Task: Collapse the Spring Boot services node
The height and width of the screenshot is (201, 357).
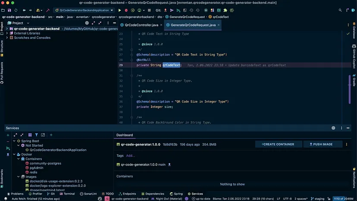Action: tap(14, 141)
